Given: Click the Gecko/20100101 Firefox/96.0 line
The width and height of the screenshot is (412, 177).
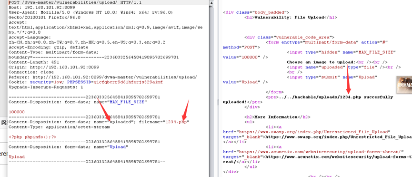Looking at the screenshot, I should tap(45, 17).
